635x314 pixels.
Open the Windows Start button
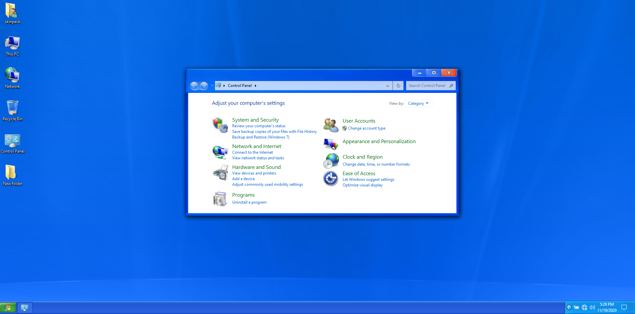[x=8, y=308]
